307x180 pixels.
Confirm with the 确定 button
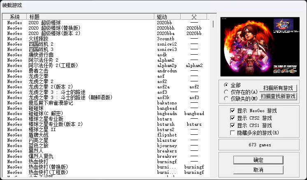click(x=258, y=160)
